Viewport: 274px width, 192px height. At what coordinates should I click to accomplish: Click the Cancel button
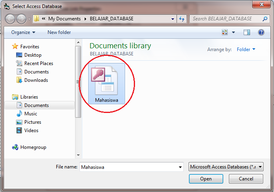(x=246, y=179)
